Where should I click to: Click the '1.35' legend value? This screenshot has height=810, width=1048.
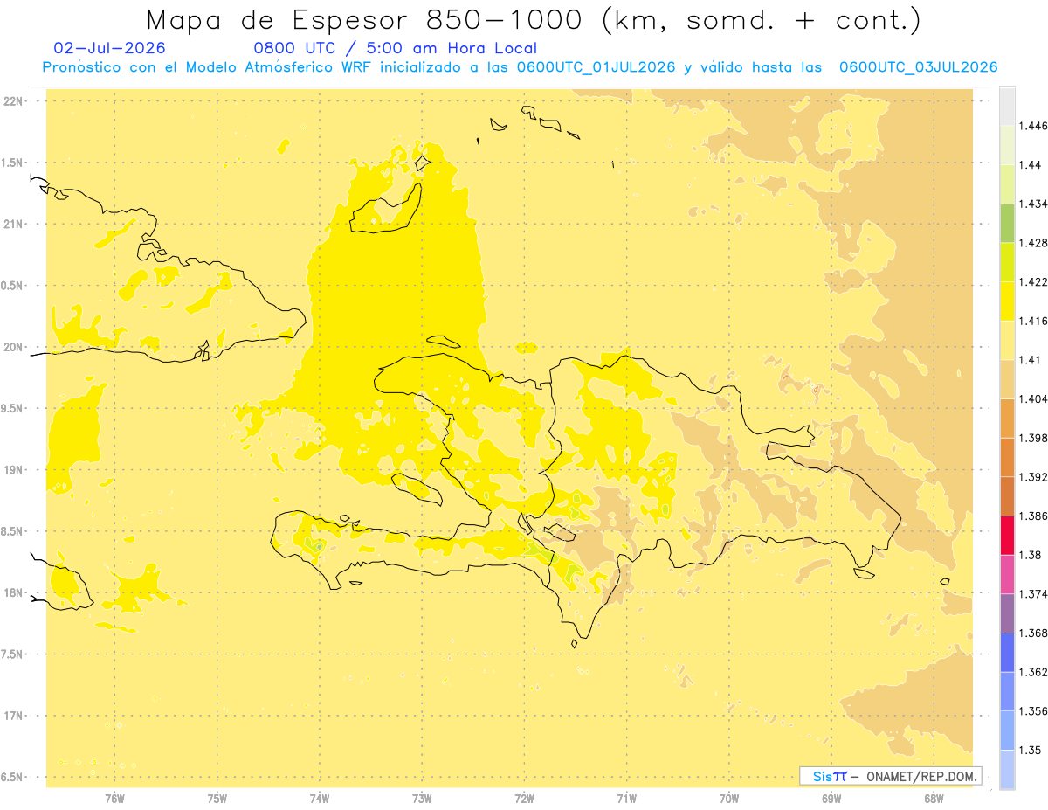coord(1031,751)
